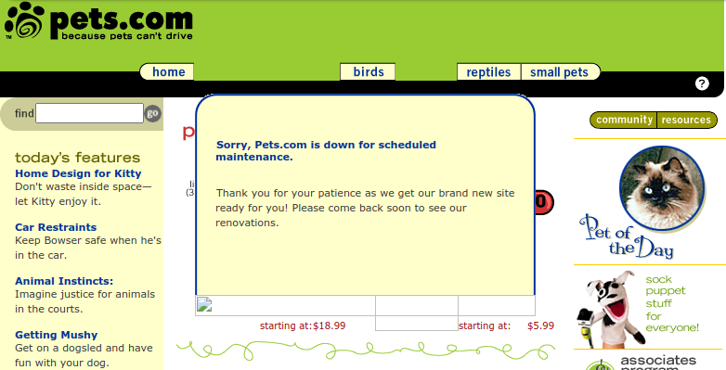Select the small pets tab

(x=560, y=72)
